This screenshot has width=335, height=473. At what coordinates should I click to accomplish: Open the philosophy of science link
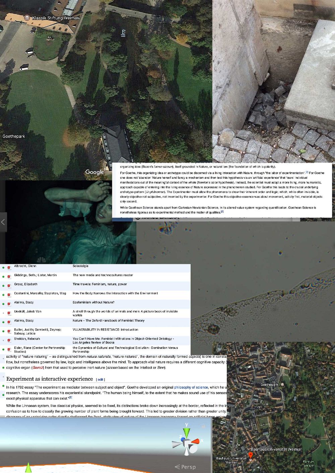[191, 387]
